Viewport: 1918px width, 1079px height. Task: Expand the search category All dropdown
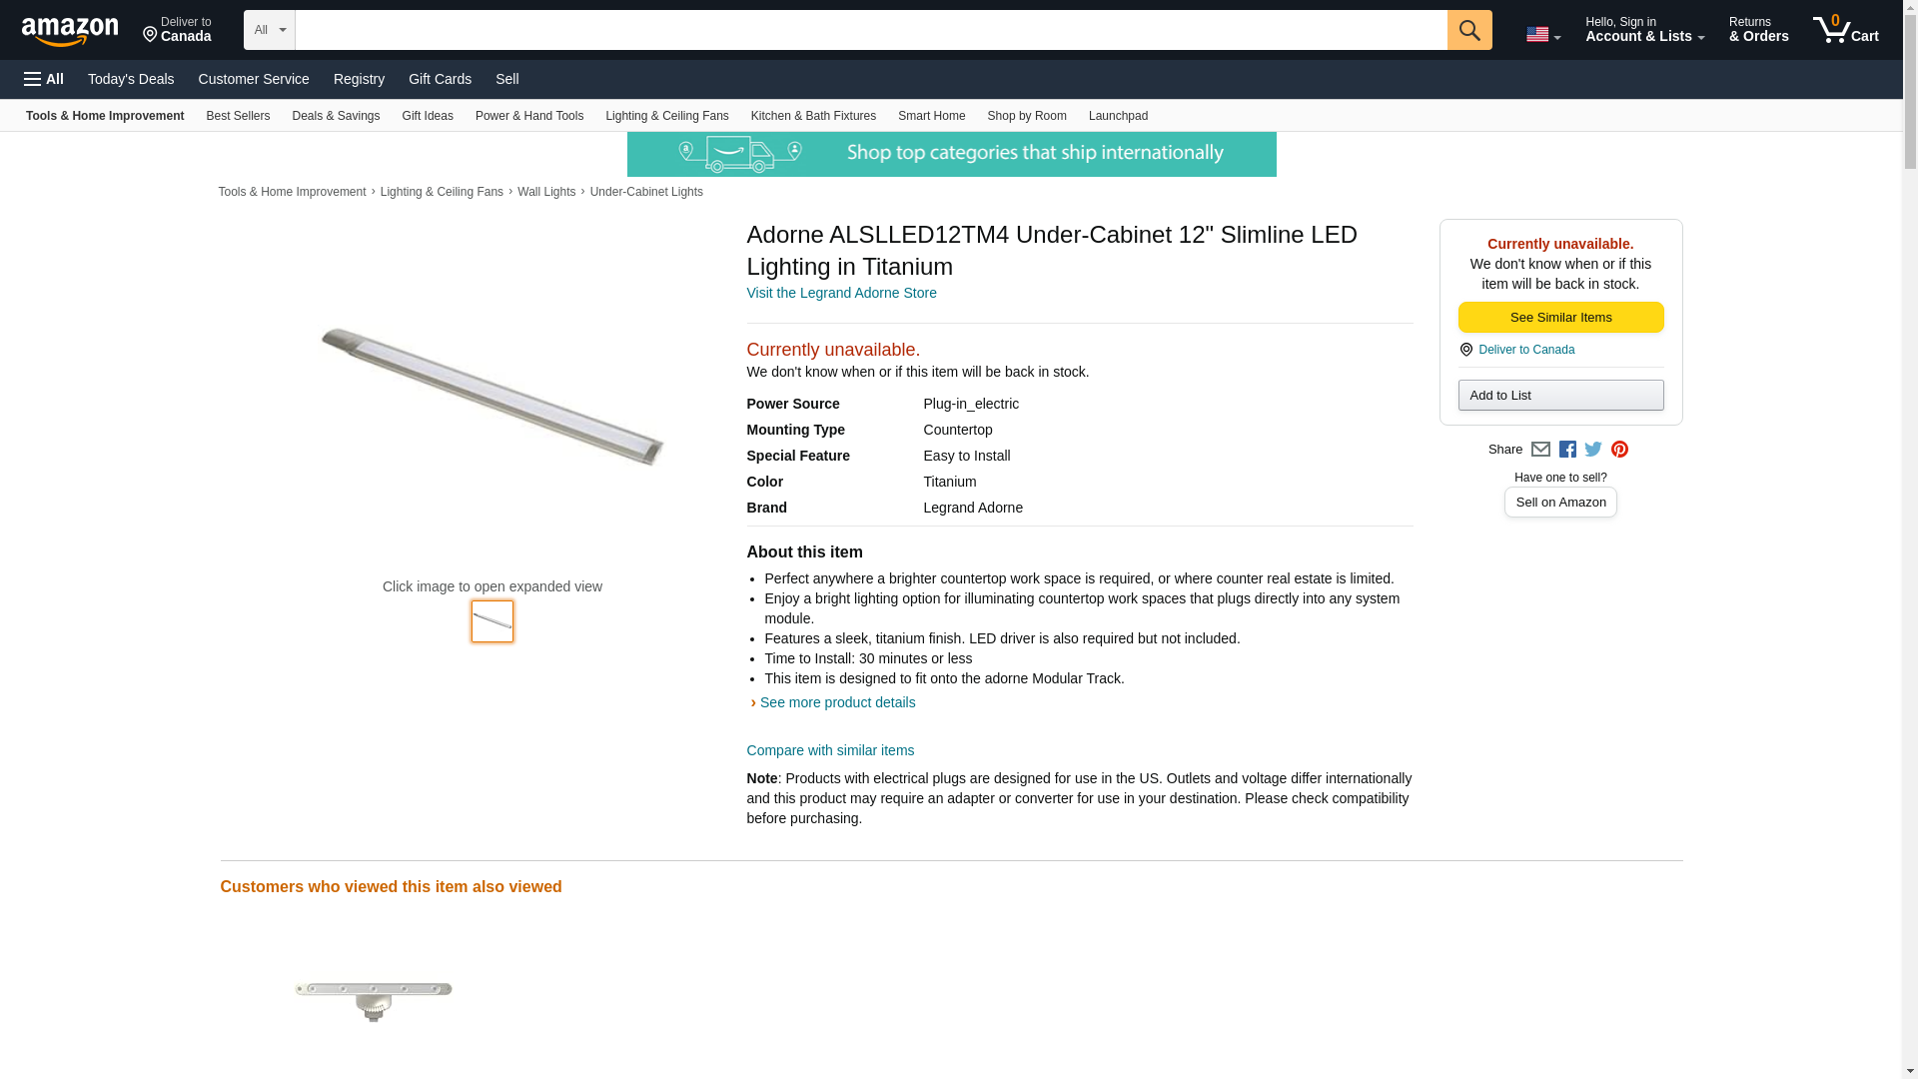pos(270,30)
